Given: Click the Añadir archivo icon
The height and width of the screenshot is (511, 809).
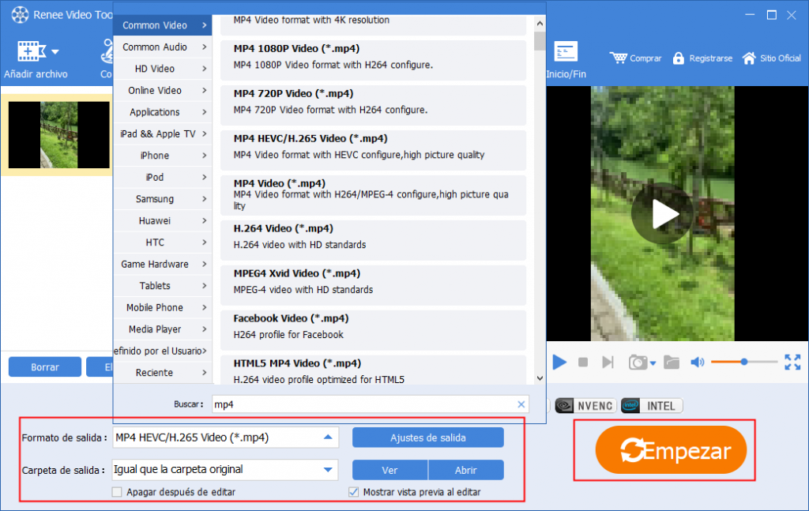Looking at the screenshot, I should [x=28, y=51].
